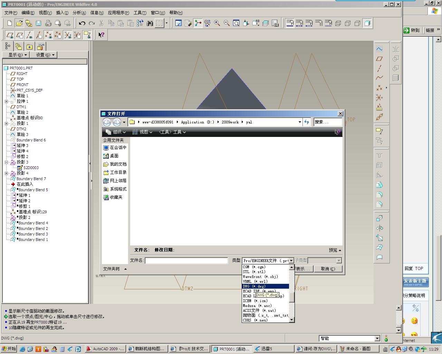The height and width of the screenshot is (354, 442).
Task: Print using the printer toolbar icon
Action: pyautogui.click(x=48, y=23)
